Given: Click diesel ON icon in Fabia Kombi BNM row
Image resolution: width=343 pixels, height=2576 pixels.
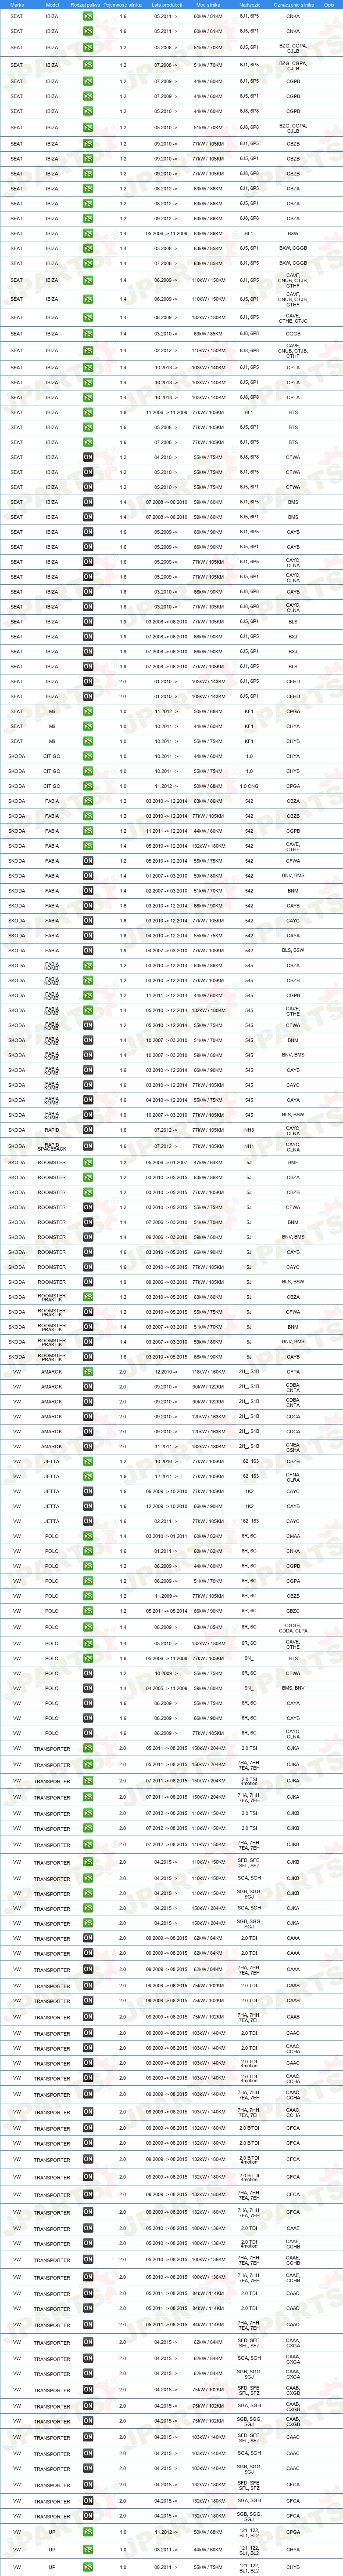Looking at the screenshot, I should pyautogui.click(x=88, y=1040).
